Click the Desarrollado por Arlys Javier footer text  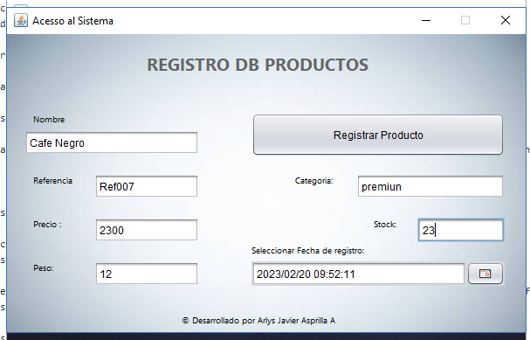(258, 321)
